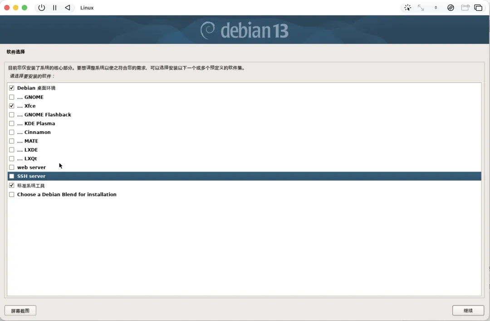Check the MATE checkbox
Screen dimensions: 490x321
pyautogui.click(x=11, y=141)
